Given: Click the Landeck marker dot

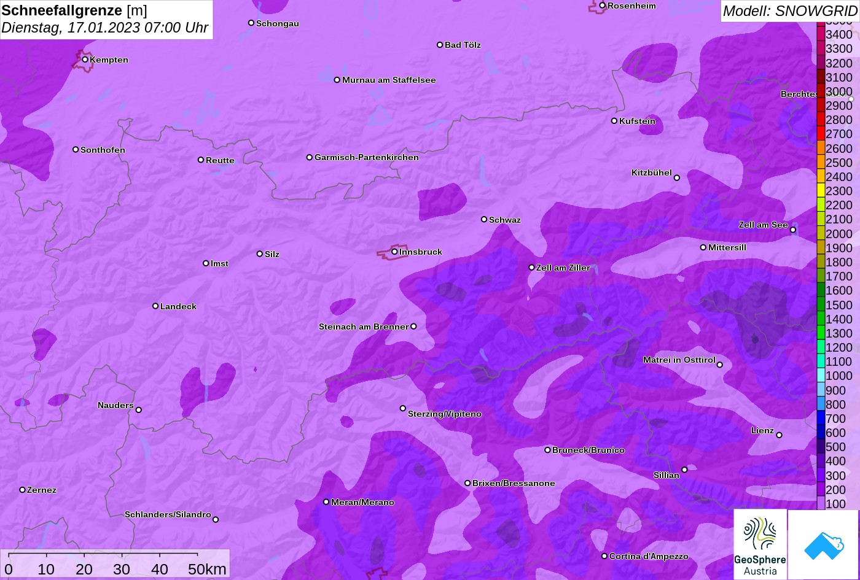Looking at the screenshot, I should click(155, 306).
